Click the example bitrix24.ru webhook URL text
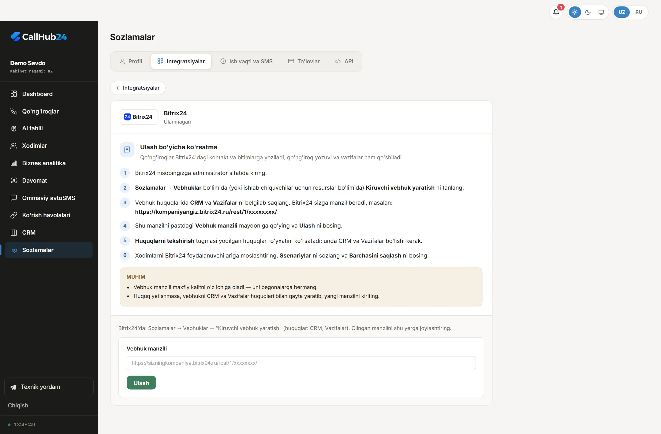661x434 pixels. tap(206, 212)
